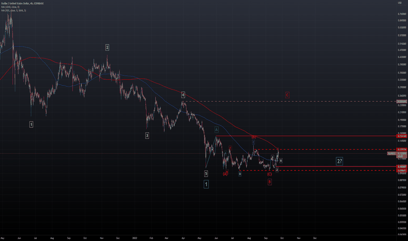408x241 pixels.
Task: Select the boxed cyan A wave label
Action: pos(216,130)
